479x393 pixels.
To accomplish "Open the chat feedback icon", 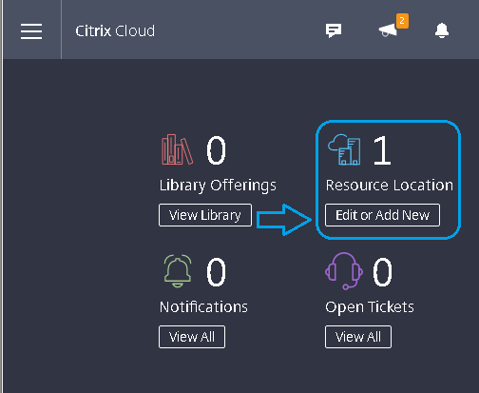I will click(334, 30).
